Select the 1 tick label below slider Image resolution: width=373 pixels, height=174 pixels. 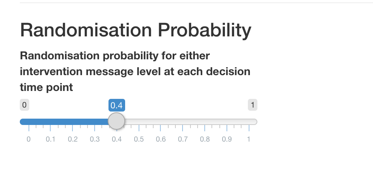(x=249, y=140)
